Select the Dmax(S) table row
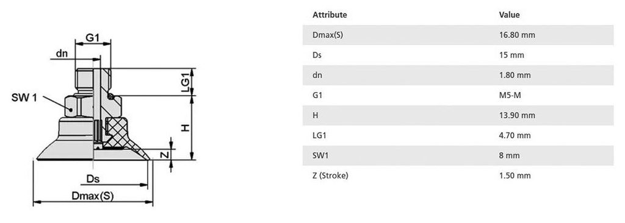The width and height of the screenshot is (625, 223). [458, 35]
